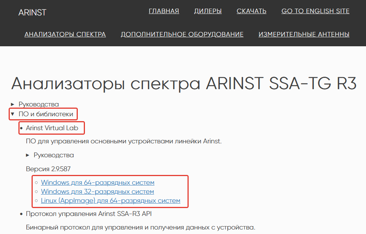Open the ДИЛЕРЫ page
The height and width of the screenshot is (234, 366).
pos(208,11)
